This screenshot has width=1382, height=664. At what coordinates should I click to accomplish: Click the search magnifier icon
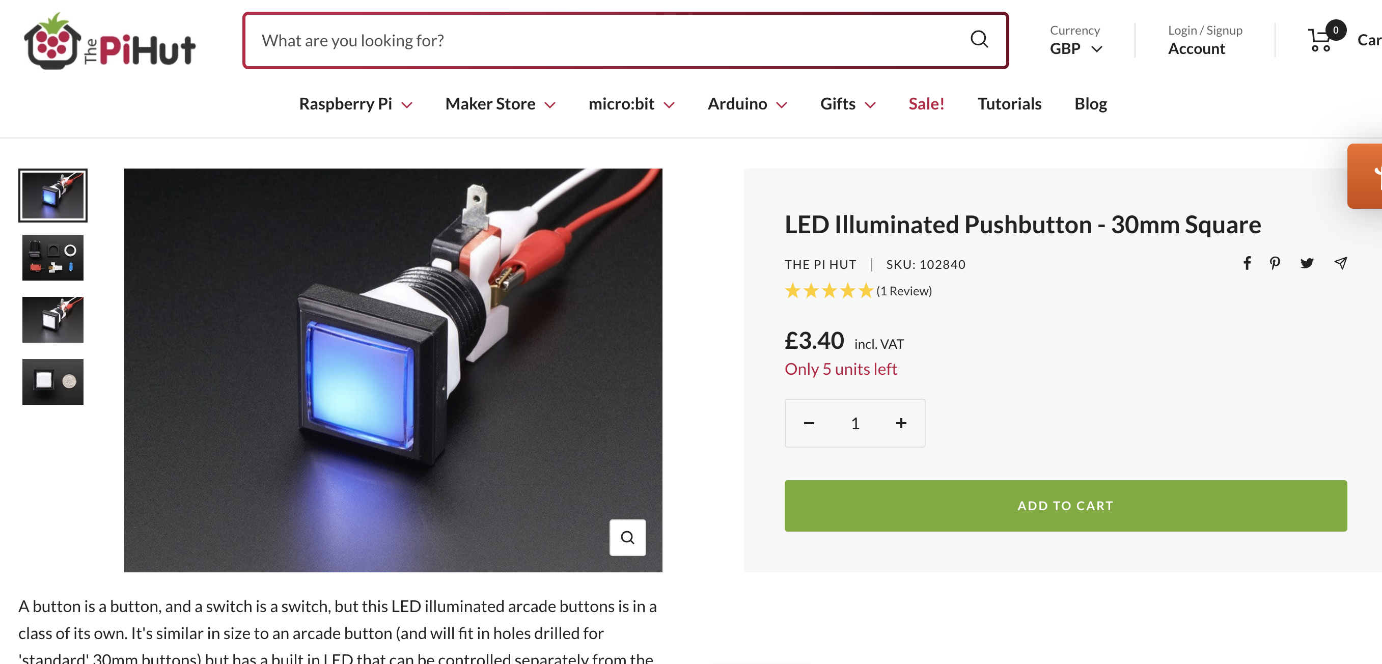(979, 40)
